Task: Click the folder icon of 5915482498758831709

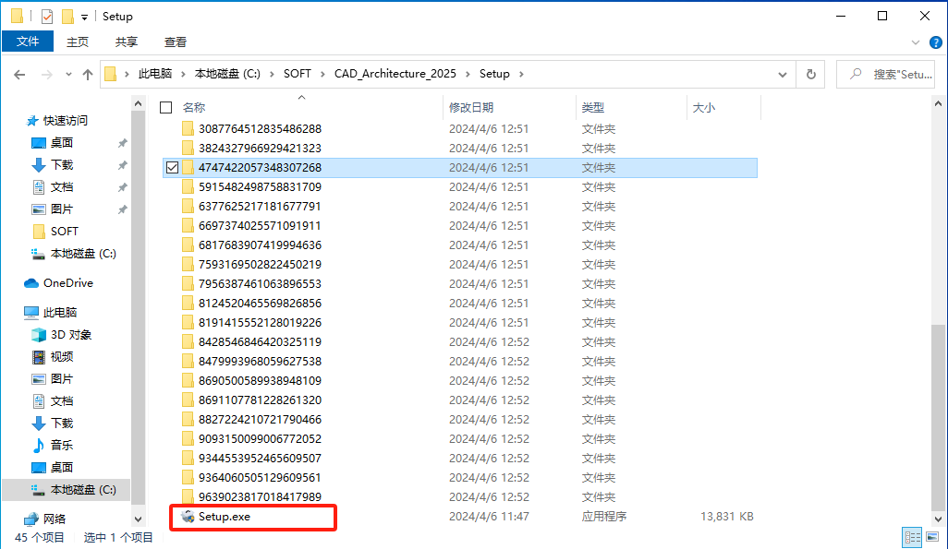Action: [188, 186]
